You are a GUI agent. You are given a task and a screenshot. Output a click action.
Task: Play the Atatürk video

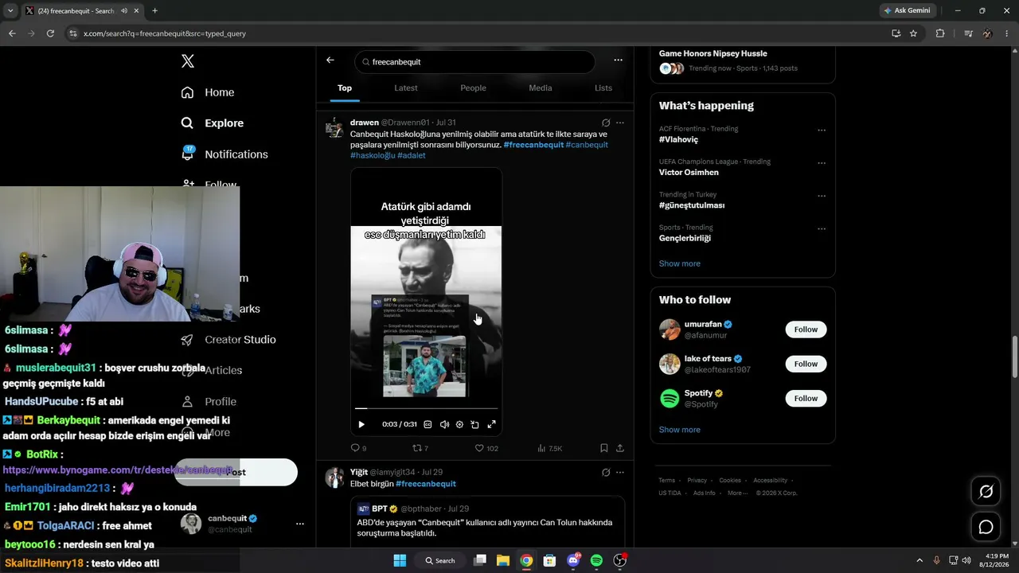coord(361,425)
